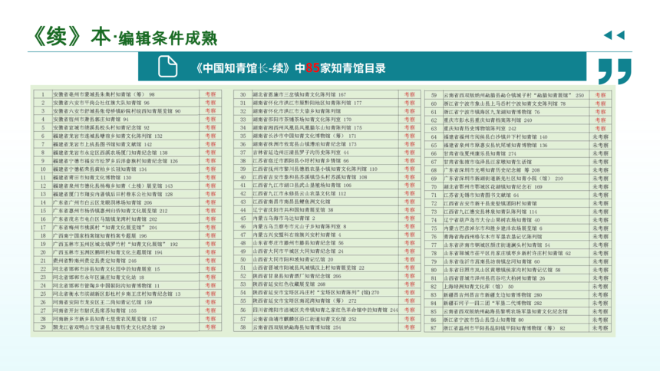Select row 4 安徽省宿州市萧县郭庄知青馆
The height and width of the screenshot is (371, 660).
coord(127,120)
